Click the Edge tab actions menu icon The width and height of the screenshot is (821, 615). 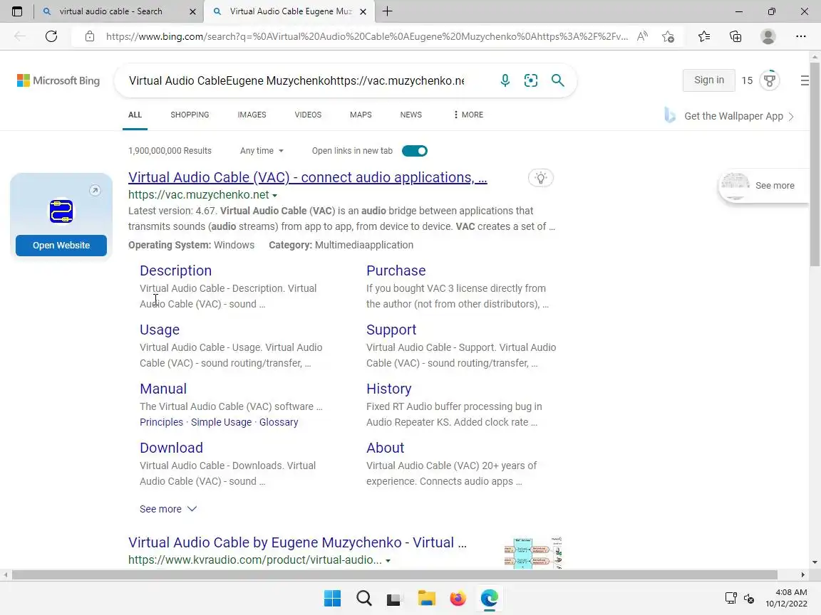(x=17, y=11)
